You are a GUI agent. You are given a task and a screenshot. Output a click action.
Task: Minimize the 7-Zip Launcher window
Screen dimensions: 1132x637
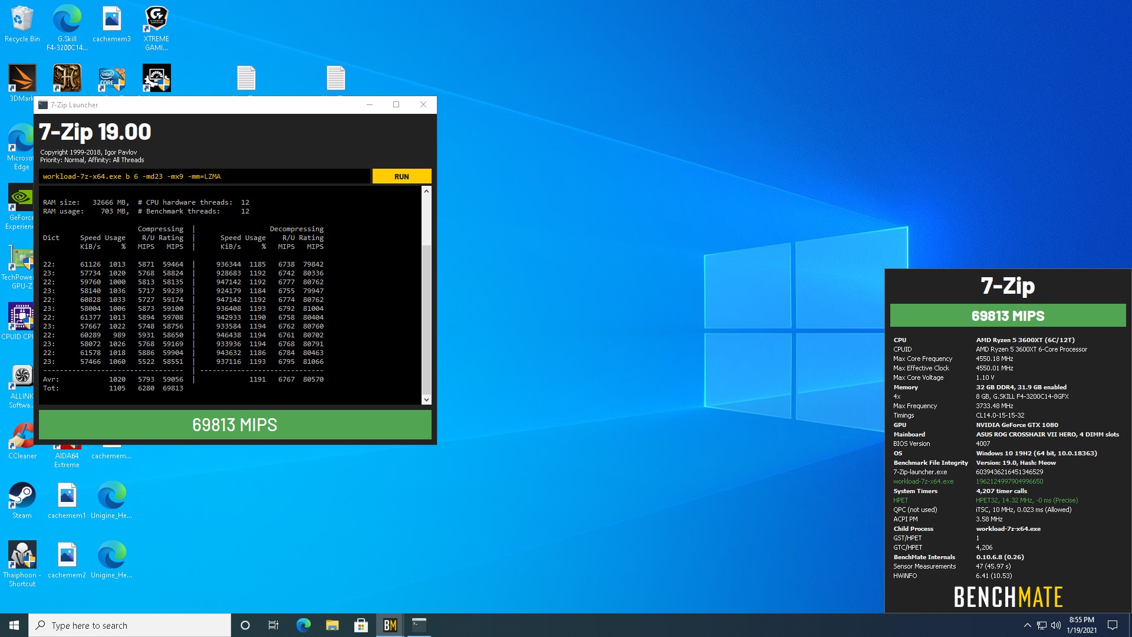click(x=370, y=105)
